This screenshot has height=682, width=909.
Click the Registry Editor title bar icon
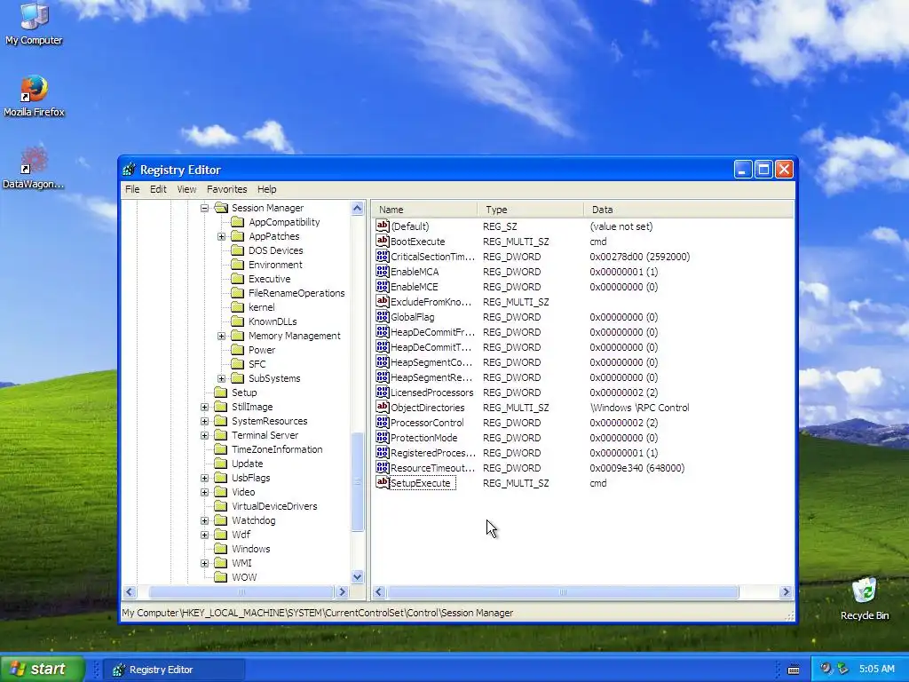pos(130,170)
